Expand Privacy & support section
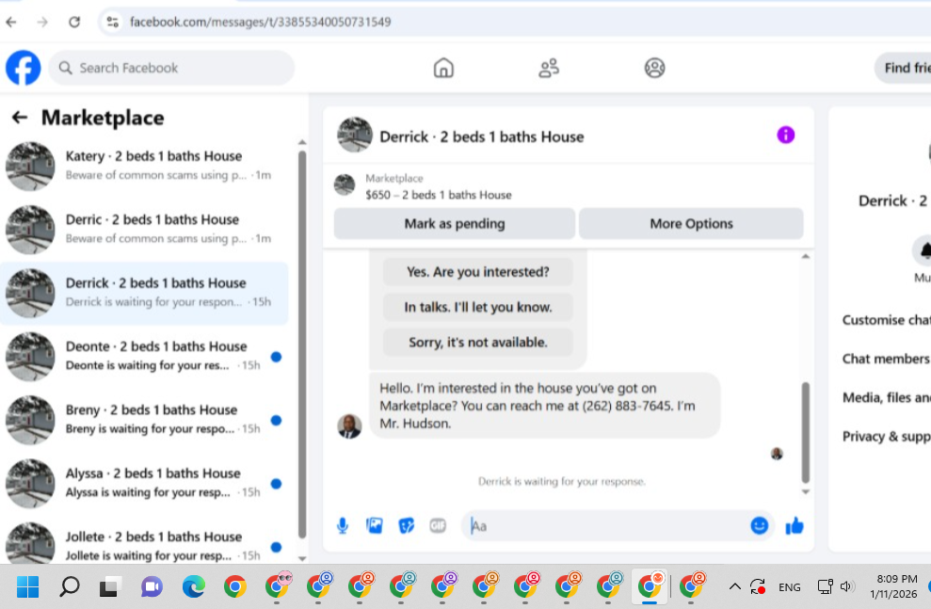 [x=887, y=436]
